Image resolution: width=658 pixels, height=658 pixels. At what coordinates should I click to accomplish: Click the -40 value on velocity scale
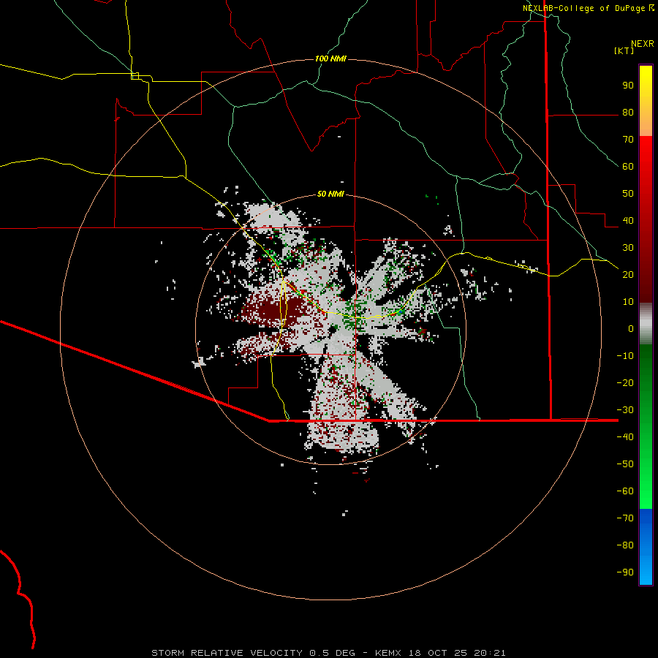pos(625,437)
